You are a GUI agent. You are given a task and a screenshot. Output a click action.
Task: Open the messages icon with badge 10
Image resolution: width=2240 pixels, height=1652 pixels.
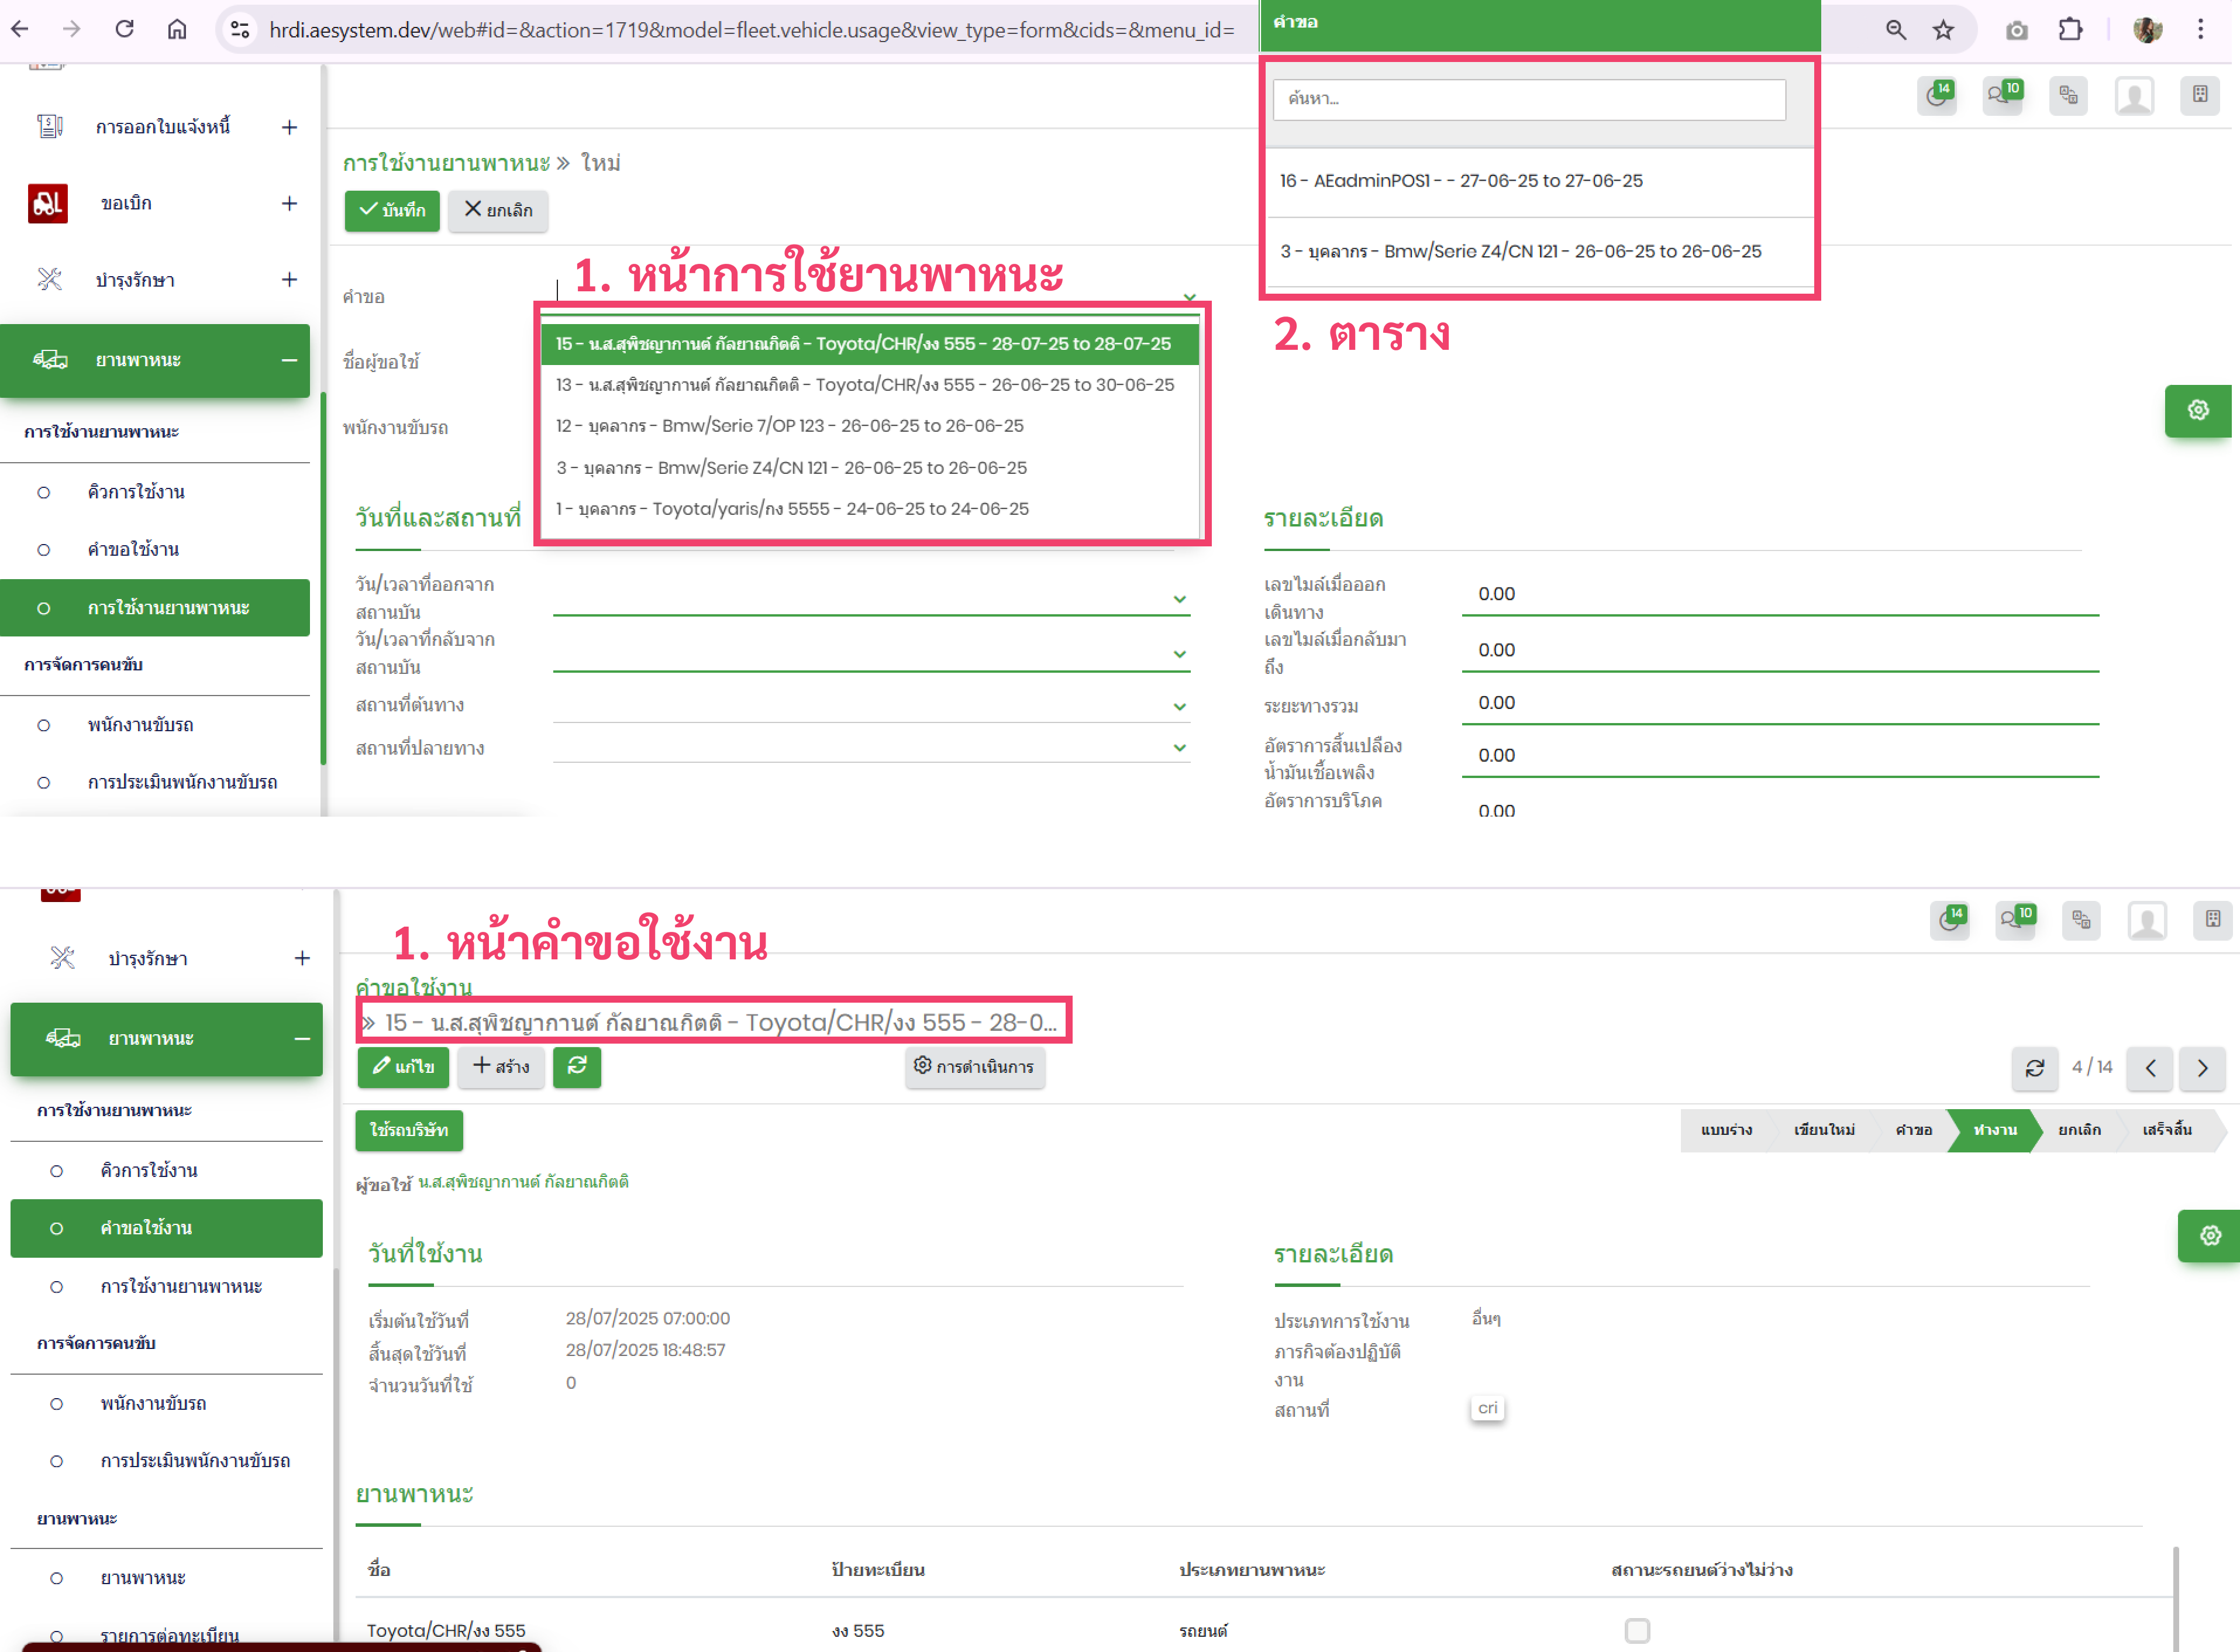coord(2002,96)
